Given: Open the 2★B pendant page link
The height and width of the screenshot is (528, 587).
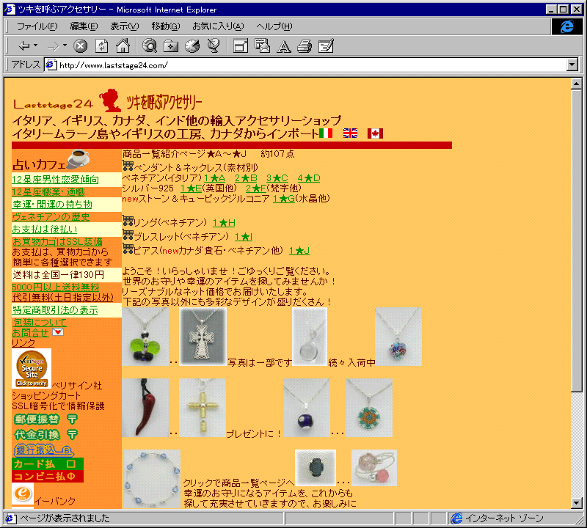Looking at the screenshot, I should pyautogui.click(x=246, y=178).
